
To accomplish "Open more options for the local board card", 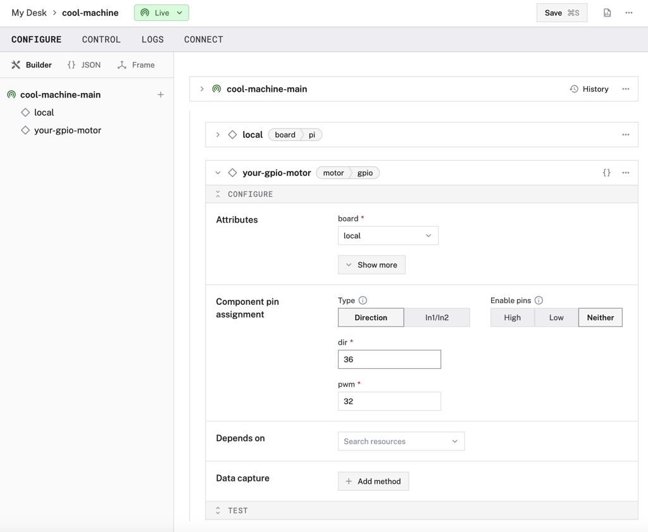I will point(625,135).
